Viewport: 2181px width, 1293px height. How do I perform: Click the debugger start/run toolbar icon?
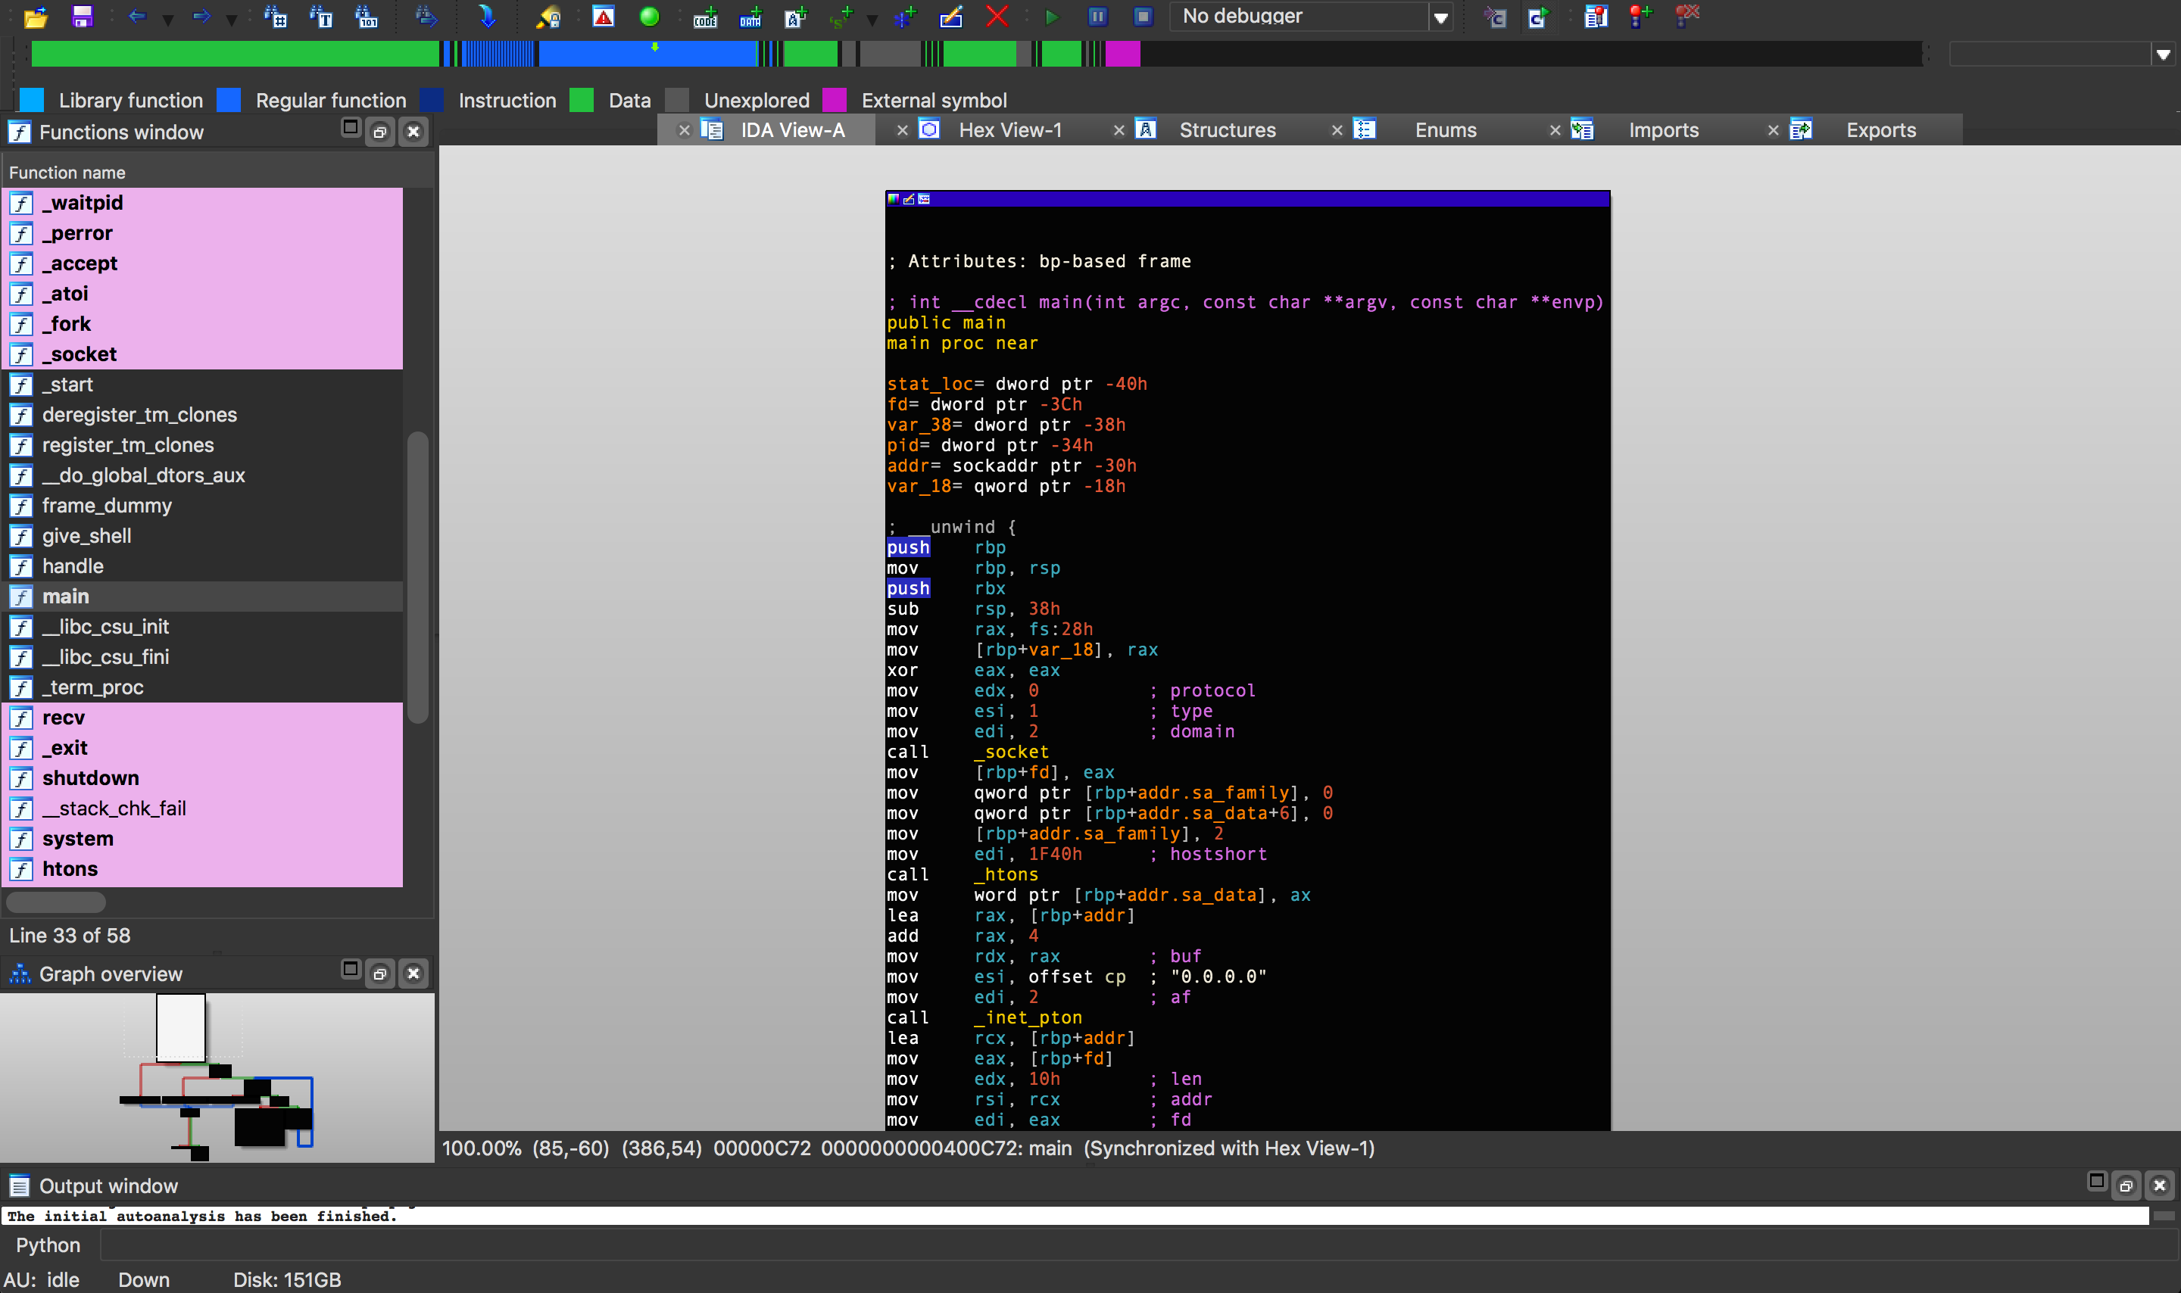pos(1051,17)
